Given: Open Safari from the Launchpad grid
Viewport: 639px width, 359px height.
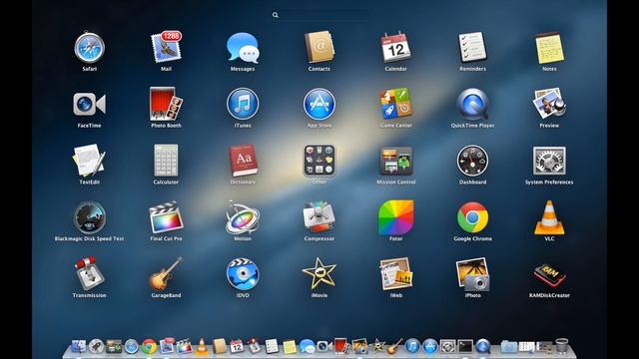Looking at the screenshot, I should coord(89,48).
